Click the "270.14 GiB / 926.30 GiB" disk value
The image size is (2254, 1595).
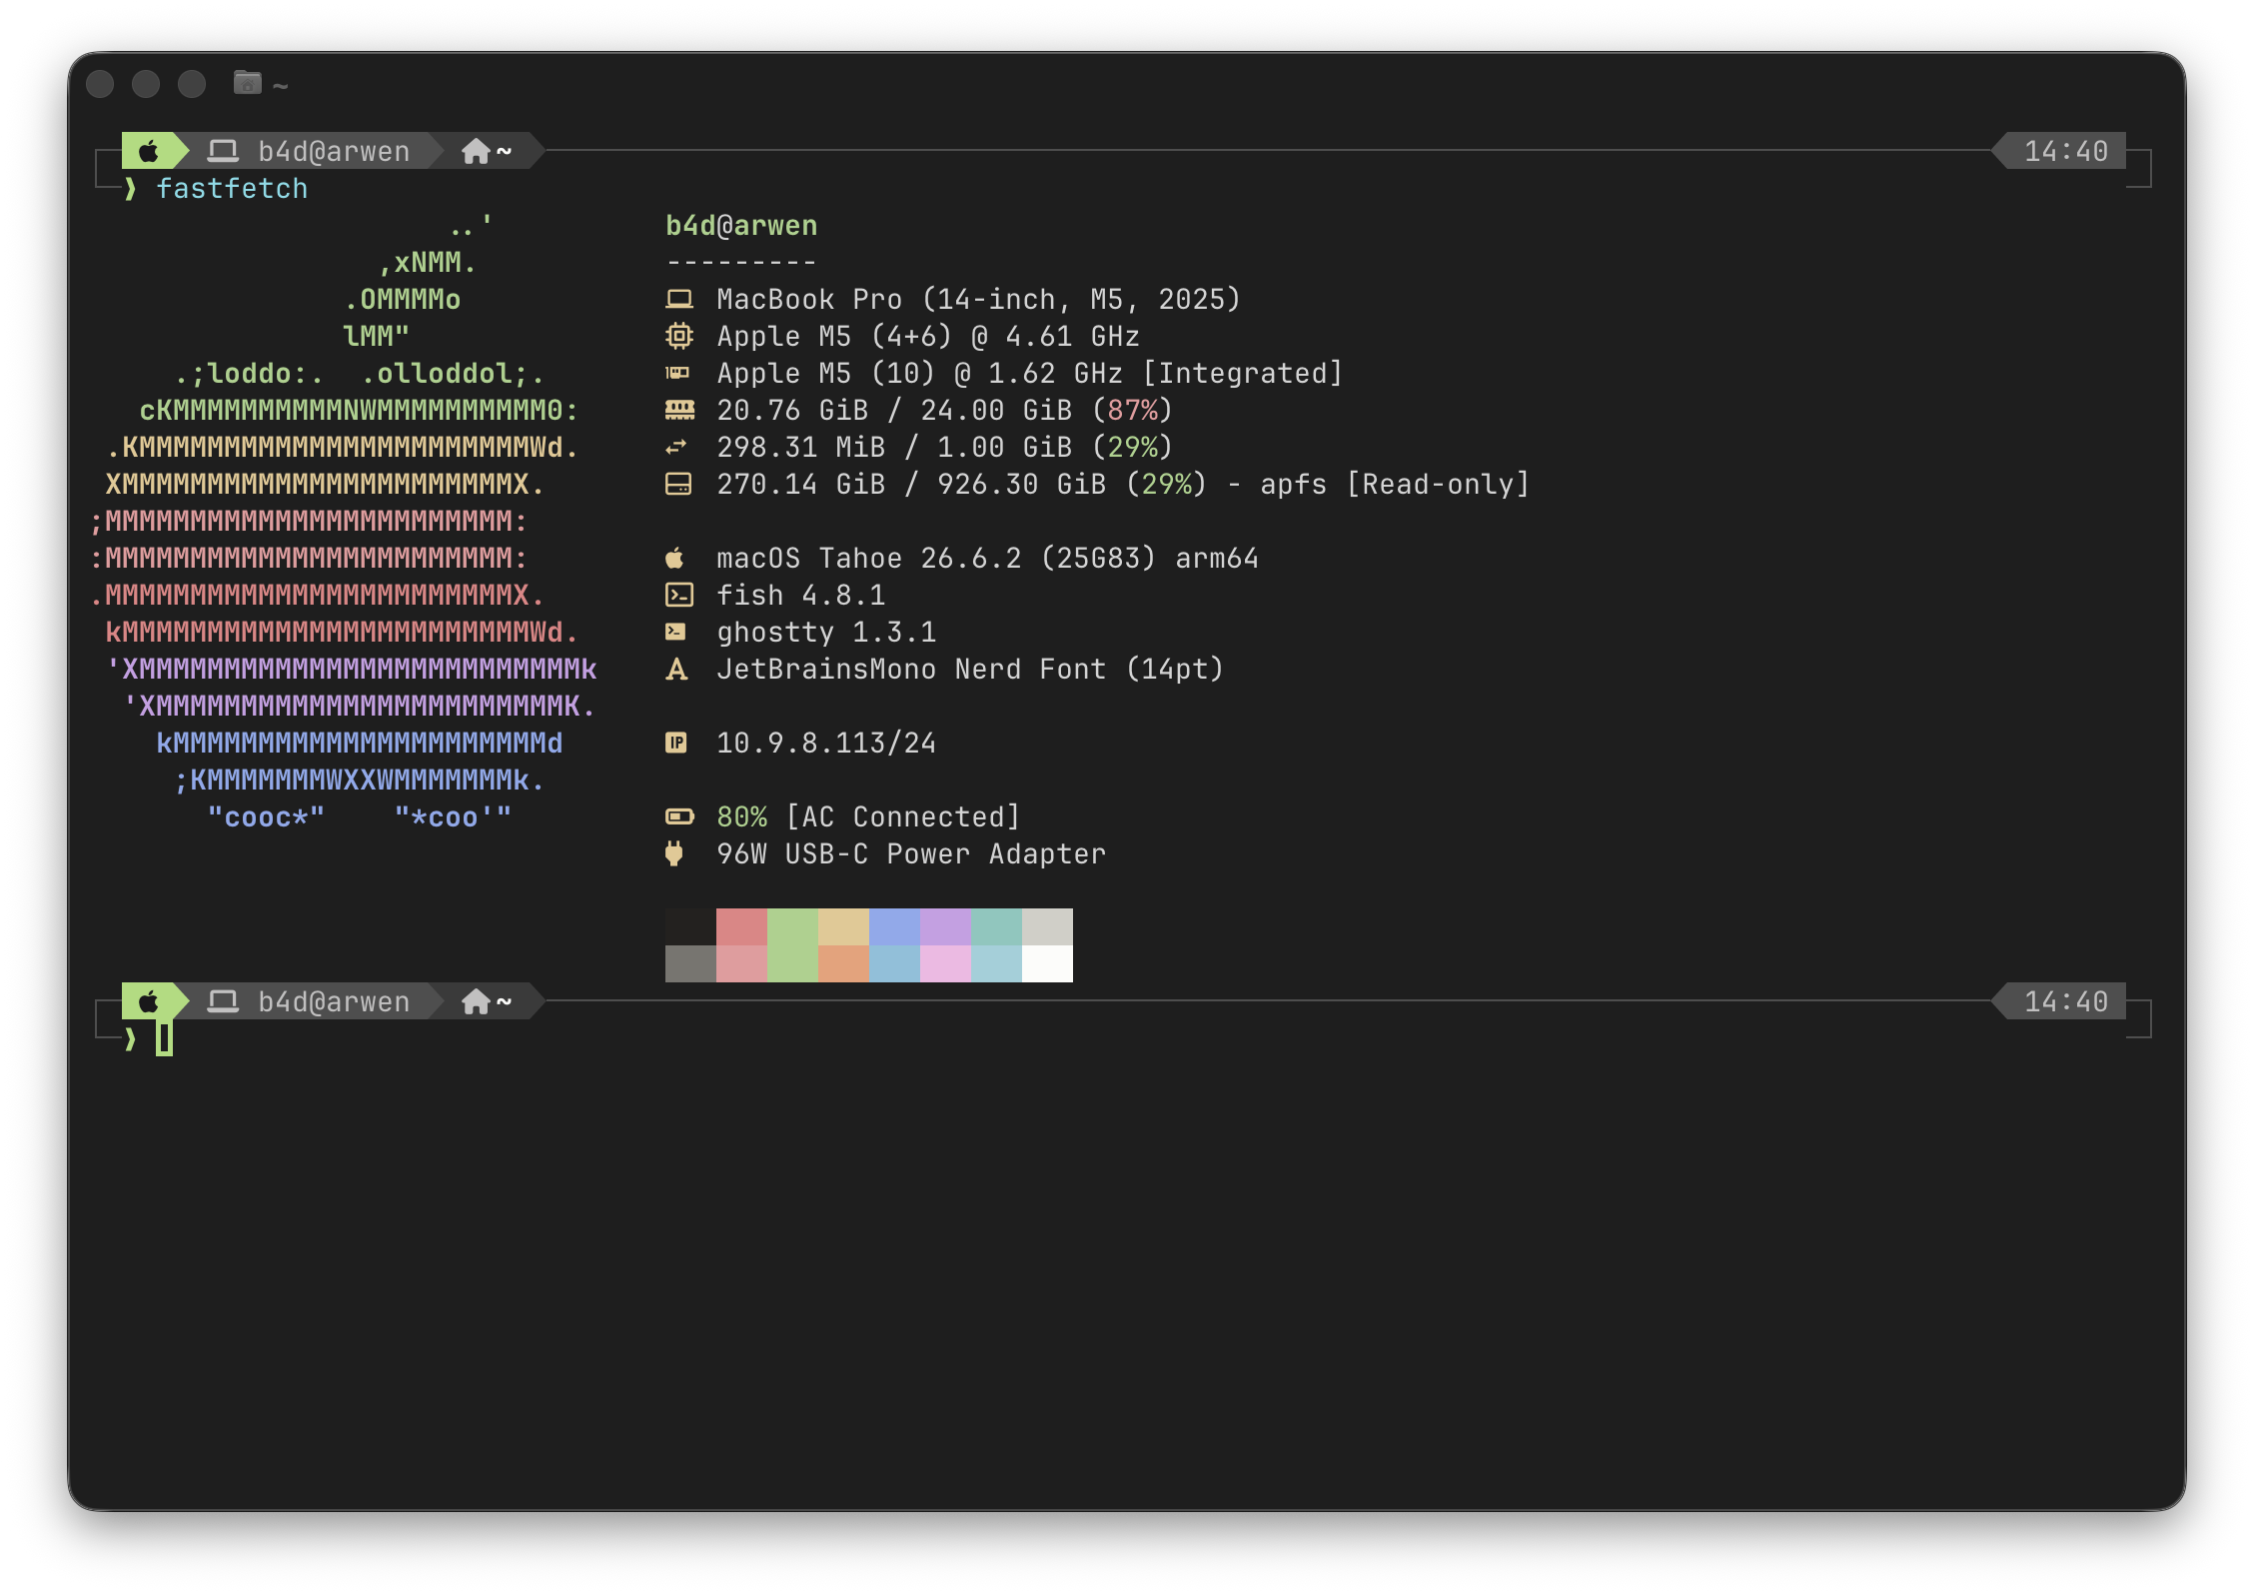tap(911, 484)
